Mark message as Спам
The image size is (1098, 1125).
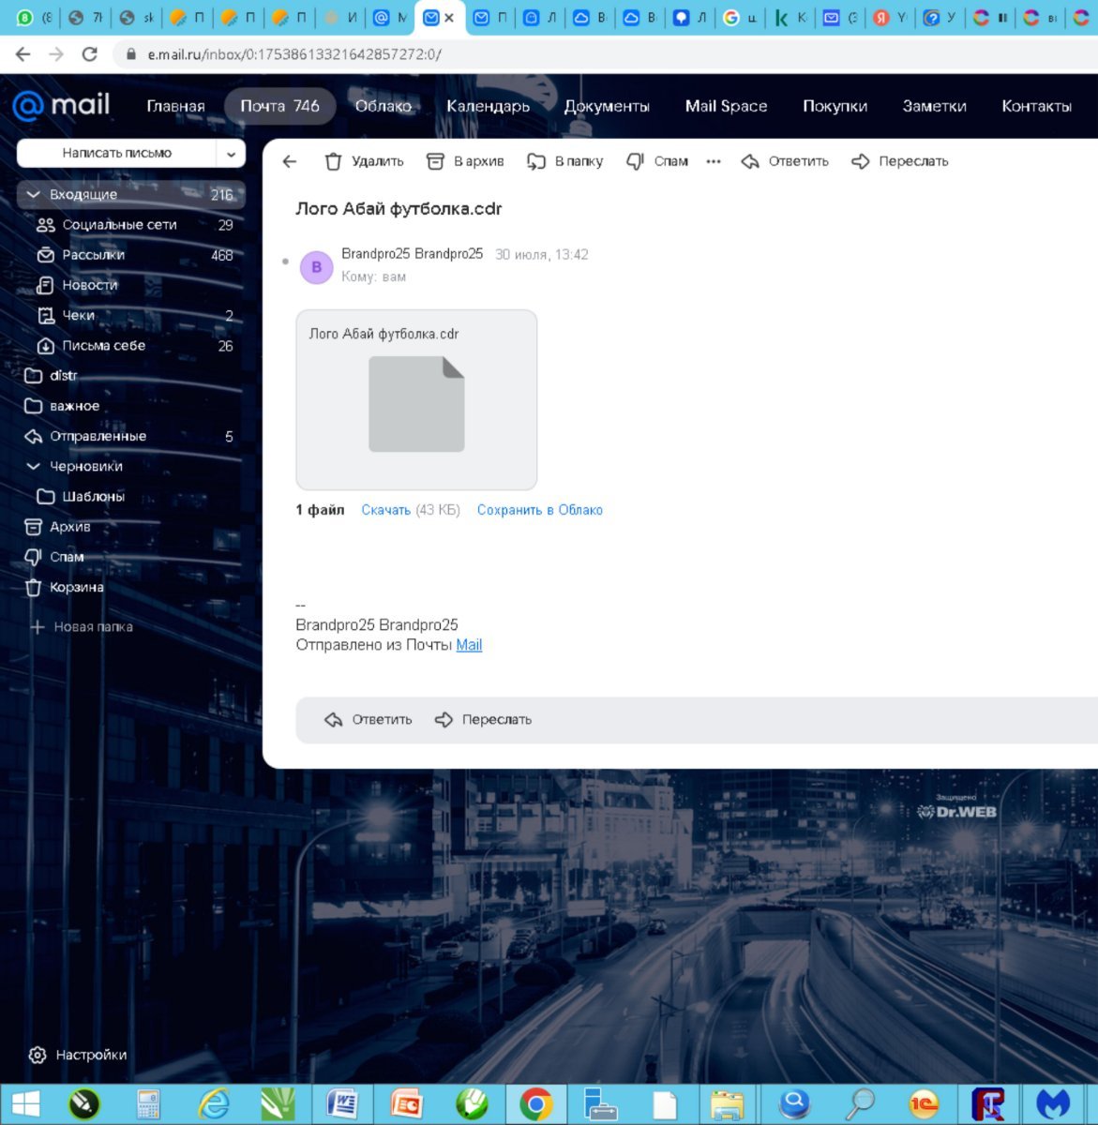(657, 161)
